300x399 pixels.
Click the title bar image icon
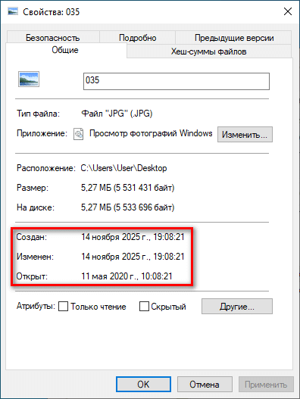pyautogui.click(x=13, y=11)
